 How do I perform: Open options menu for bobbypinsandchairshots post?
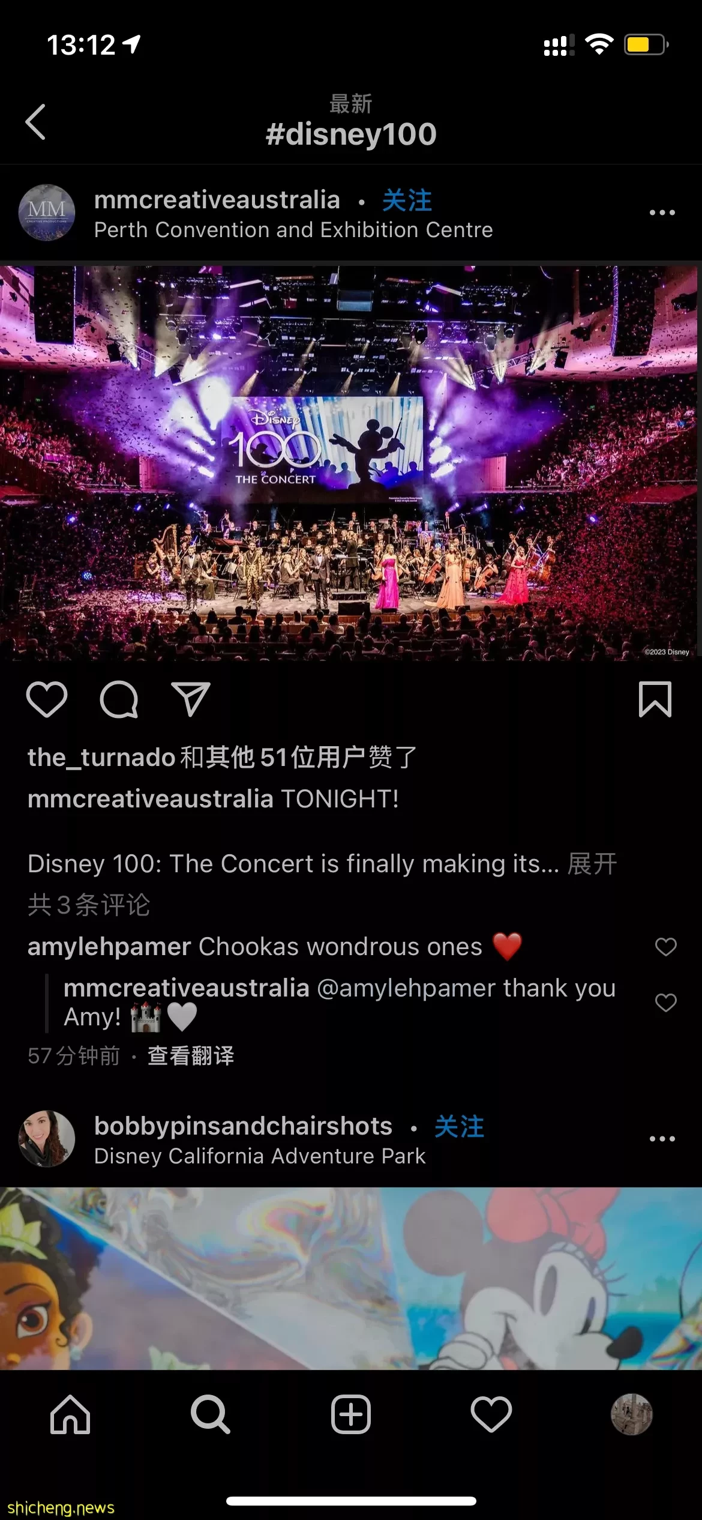tap(662, 1139)
